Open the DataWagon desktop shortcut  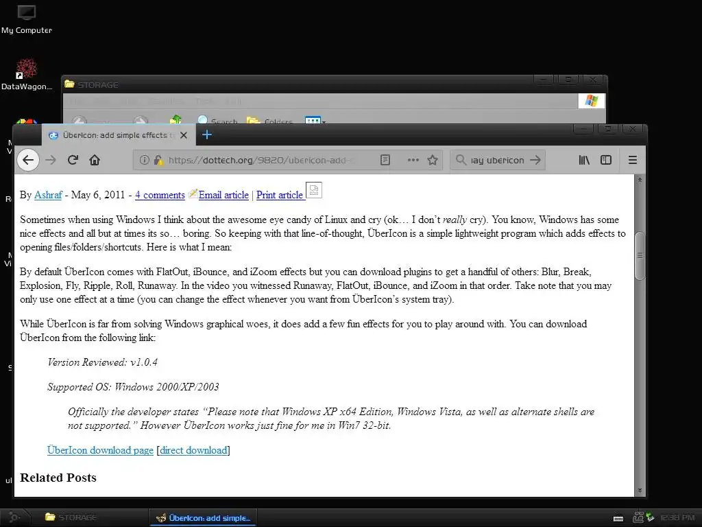27,74
